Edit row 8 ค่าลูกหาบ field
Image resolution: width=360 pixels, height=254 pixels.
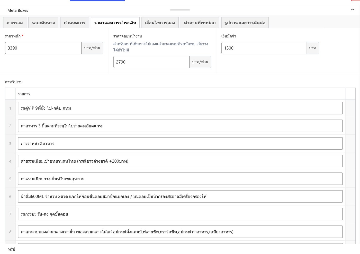coord(180,232)
